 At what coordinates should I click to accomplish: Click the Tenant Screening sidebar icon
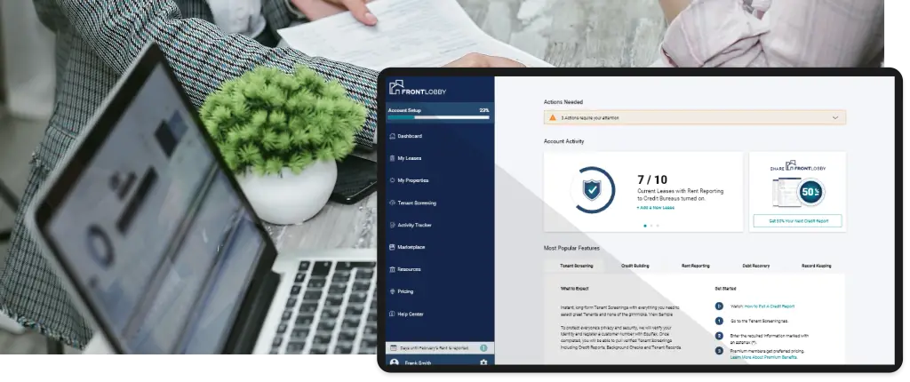[x=392, y=203]
